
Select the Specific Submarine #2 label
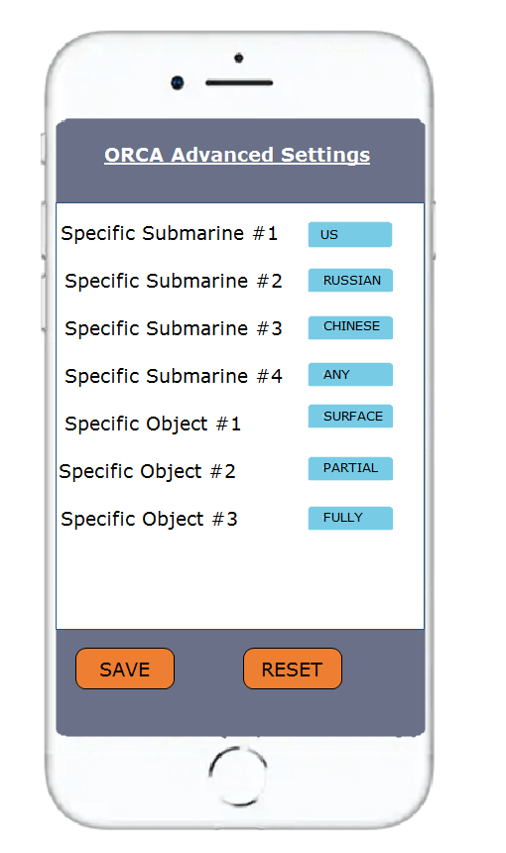pos(174,282)
